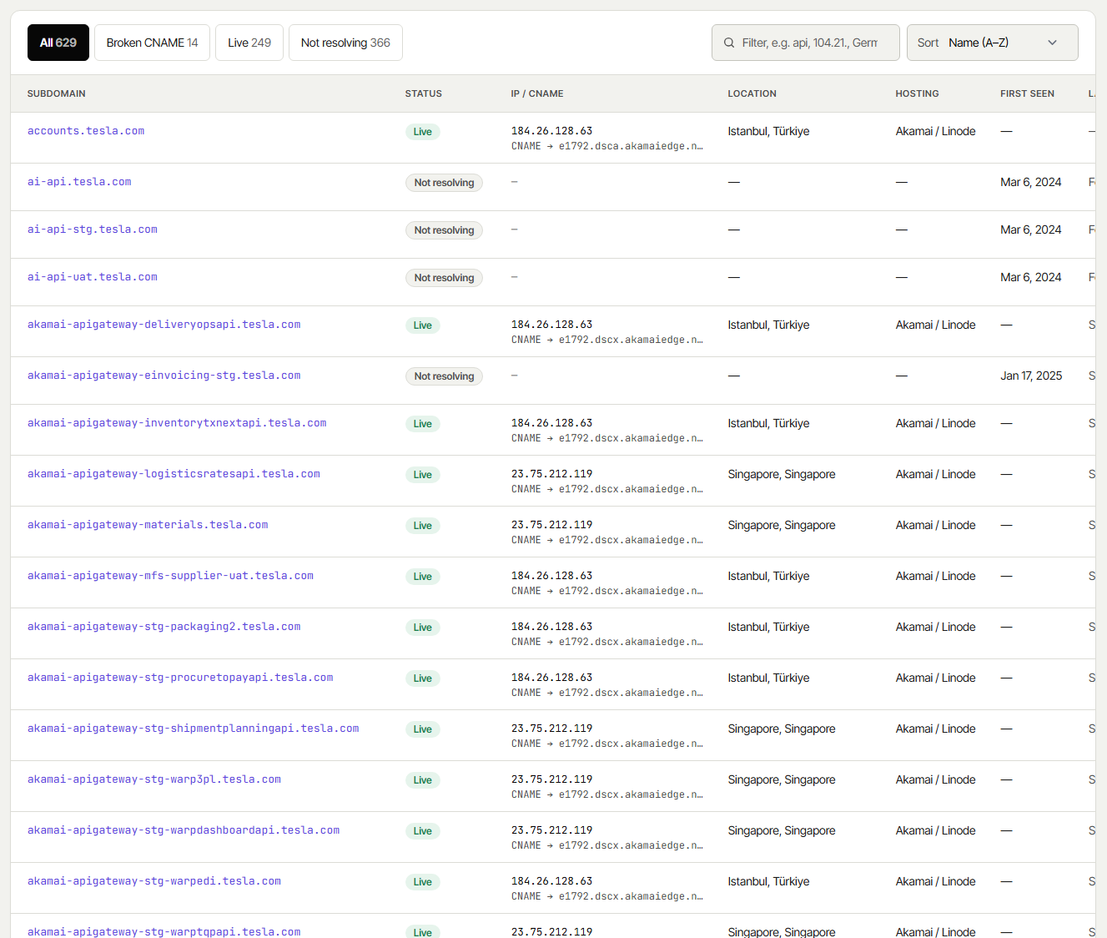Click CNAME e1792.dsca.akamaiedge entry for accounts row

607,146
